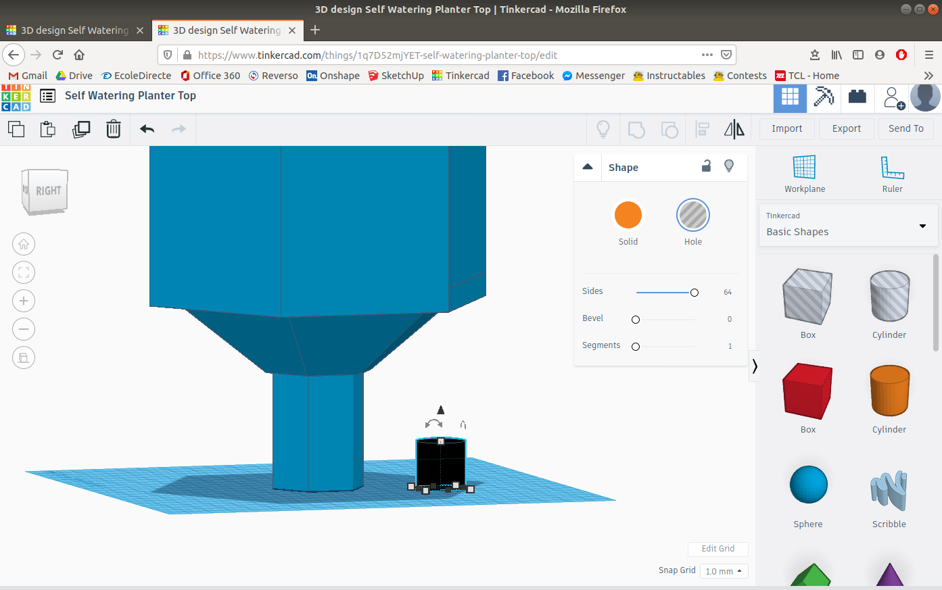Switch to the other Tinkercad browser tab
Image resolution: width=942 pixels, height=590 pixels.
click(x=74, y=30)
